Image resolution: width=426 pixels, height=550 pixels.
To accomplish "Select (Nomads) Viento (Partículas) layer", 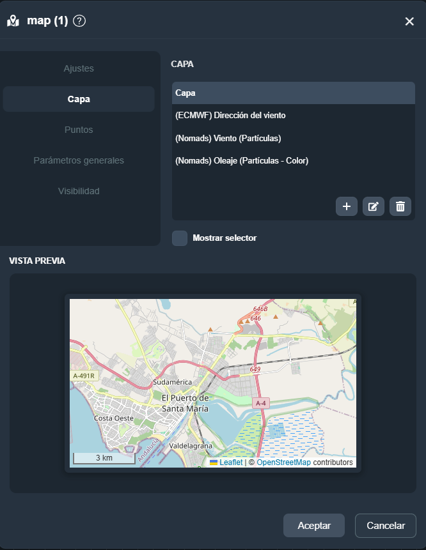I will pyautogui.click(x=228, y=138).
